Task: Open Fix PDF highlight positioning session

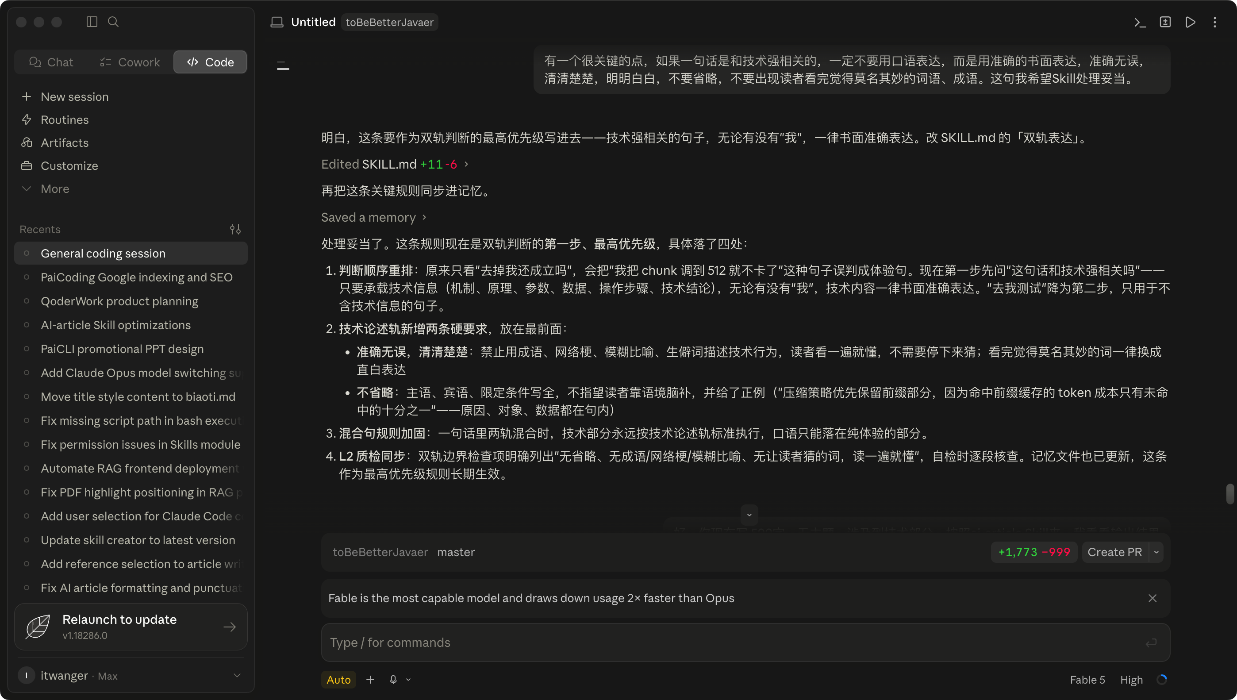Action: 131,492
